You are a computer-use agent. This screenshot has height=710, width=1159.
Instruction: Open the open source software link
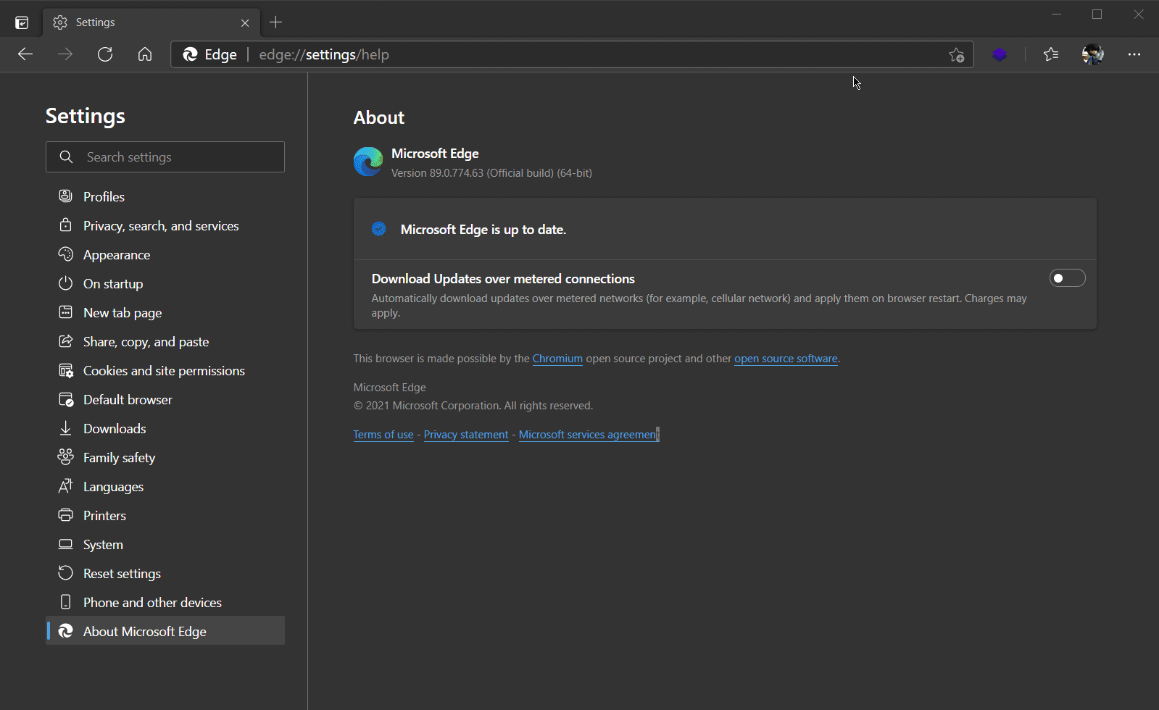pyautogui.click(x=786, y=359)
